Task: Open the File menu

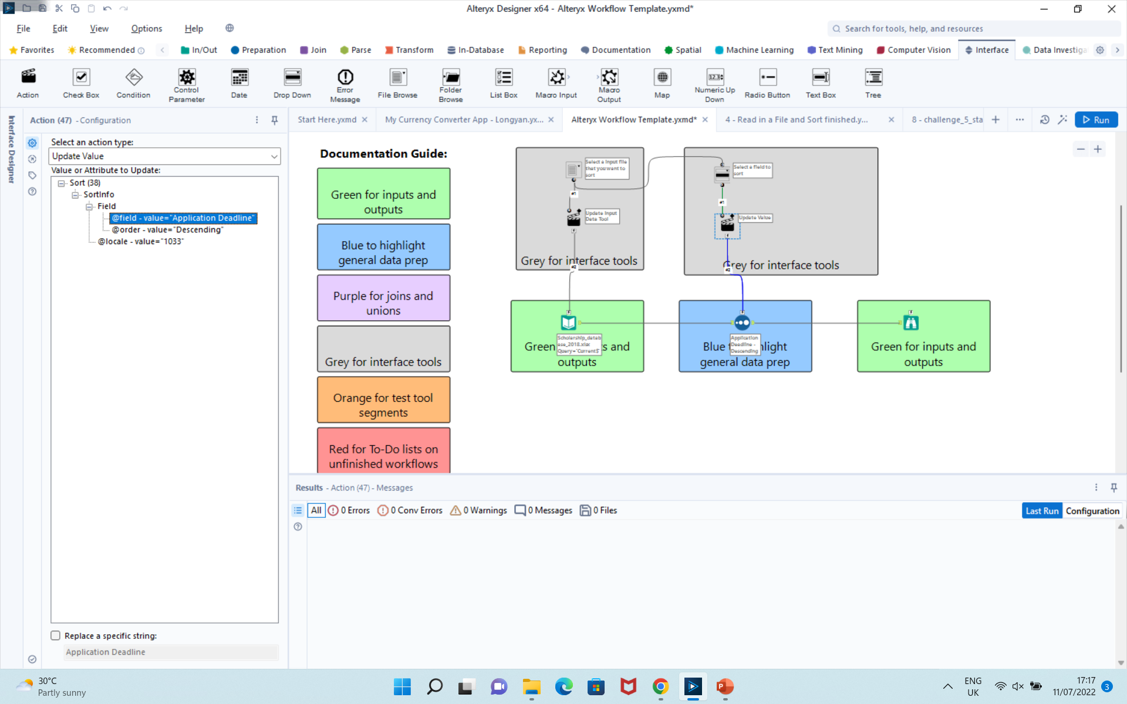Action: tap(23, 28)
